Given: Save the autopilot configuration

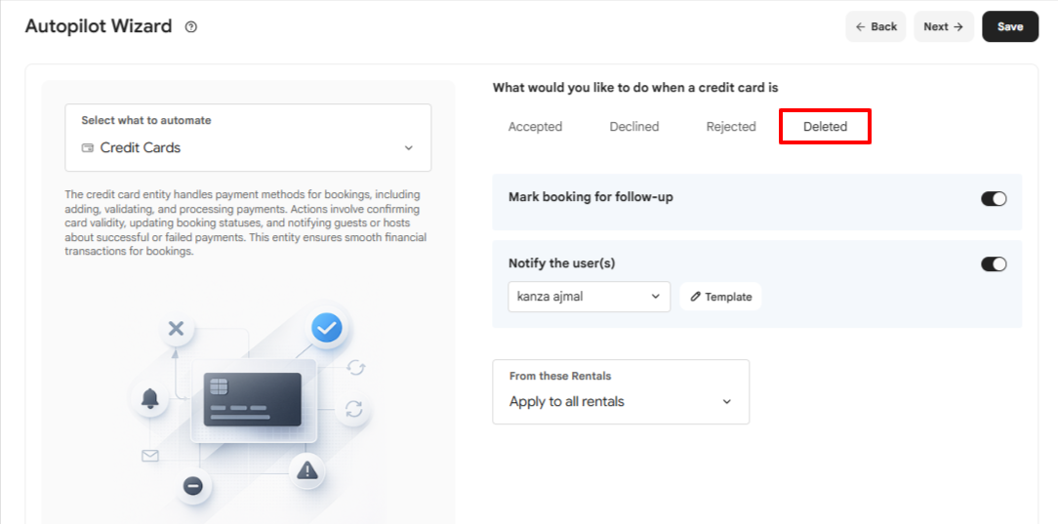Looking at the screenshot, I should click(1010, 26).
